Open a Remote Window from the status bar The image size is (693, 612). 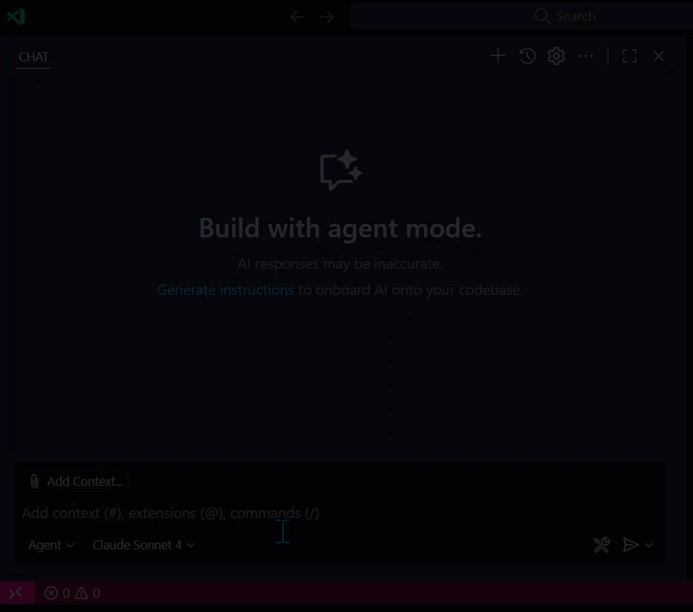pyautogui.click(x=15, y=593)
